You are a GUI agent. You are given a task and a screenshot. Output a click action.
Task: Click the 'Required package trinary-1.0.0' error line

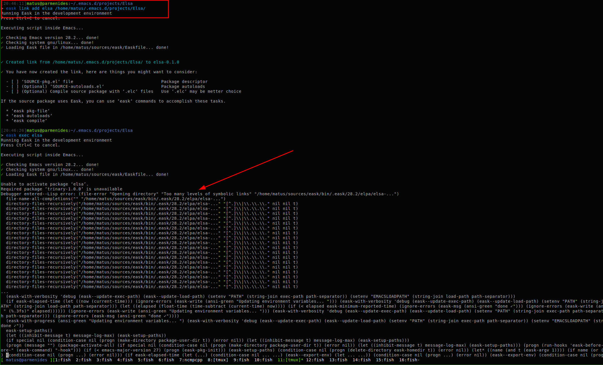62,189
